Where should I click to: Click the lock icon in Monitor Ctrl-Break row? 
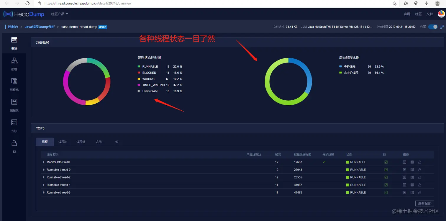(x=419, y=162)
